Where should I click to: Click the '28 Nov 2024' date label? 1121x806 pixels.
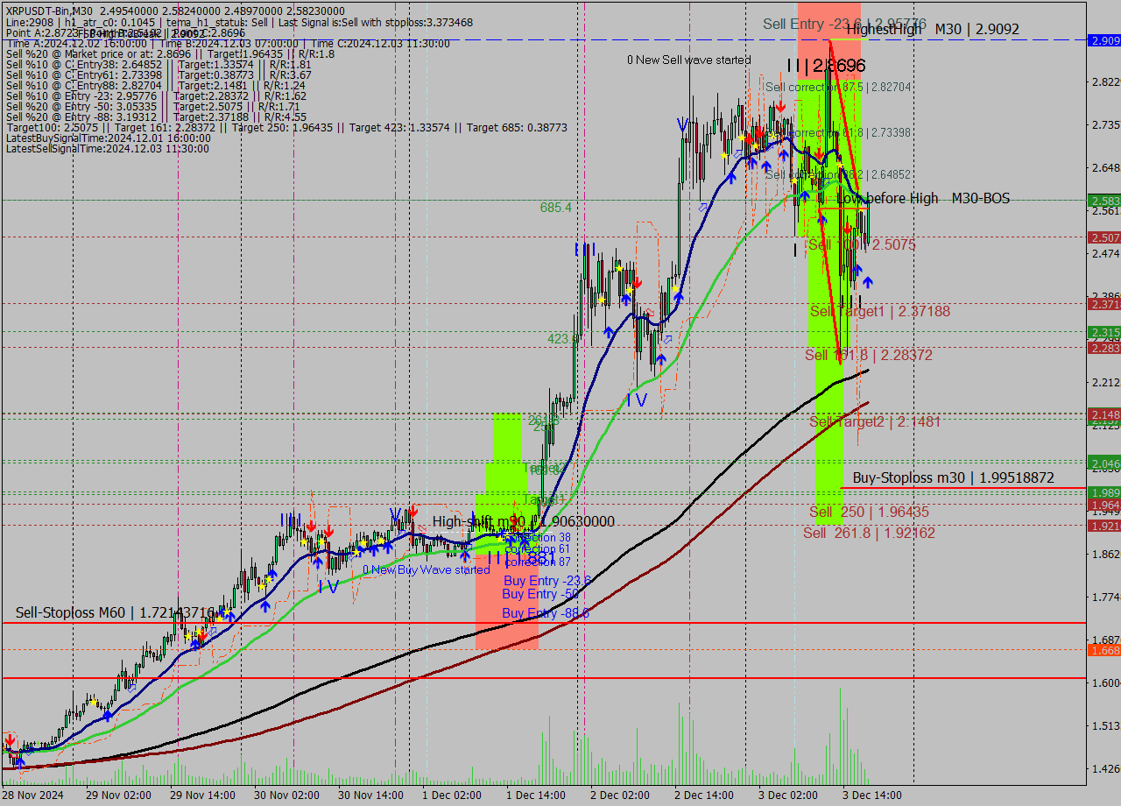click(x=33, y=795)
